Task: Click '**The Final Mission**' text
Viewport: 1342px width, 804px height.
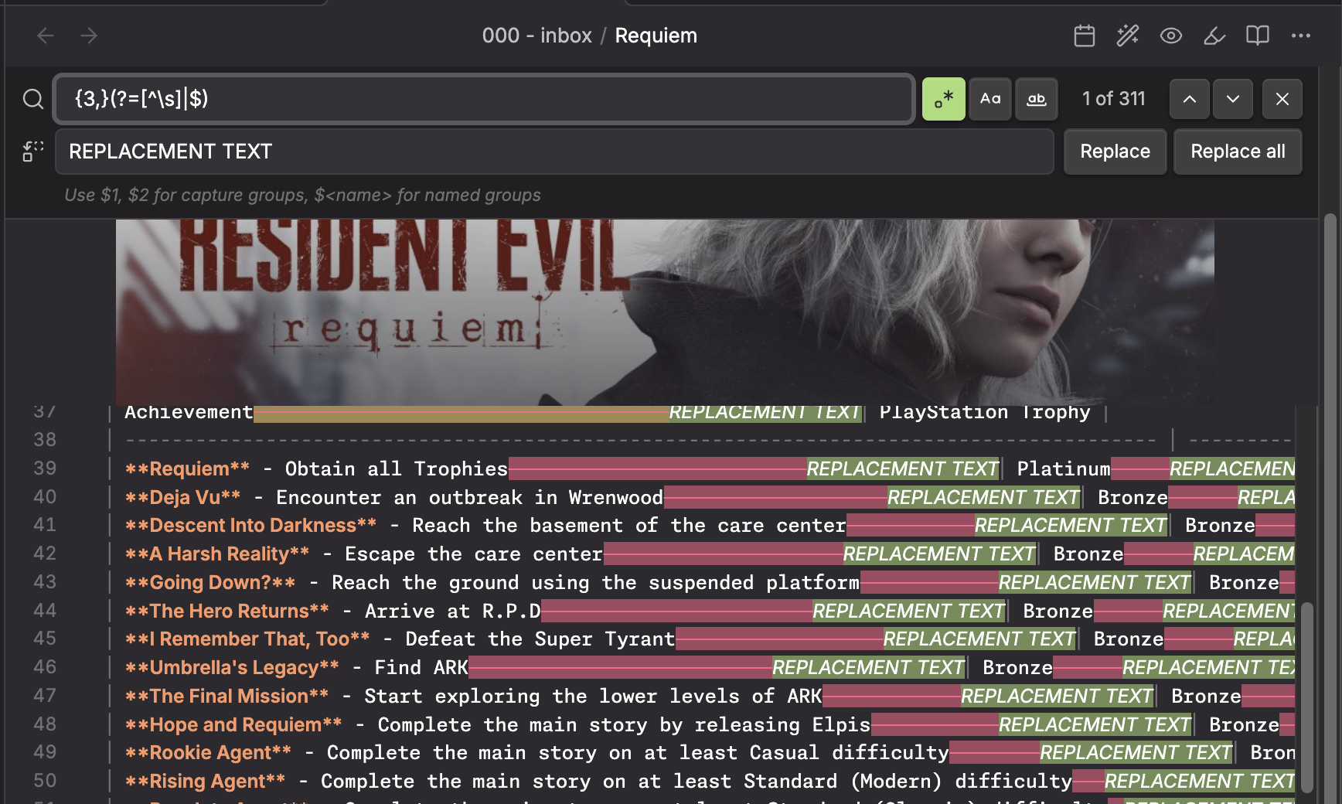Action: [x=227, y=697]
